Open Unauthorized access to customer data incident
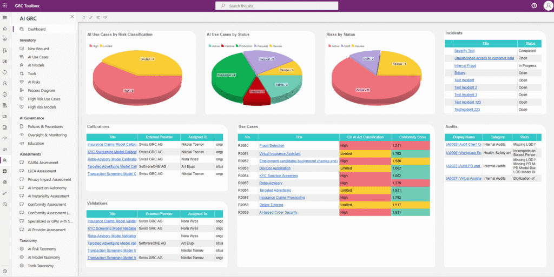The image size is (554, 277). (x=484, y=58)
